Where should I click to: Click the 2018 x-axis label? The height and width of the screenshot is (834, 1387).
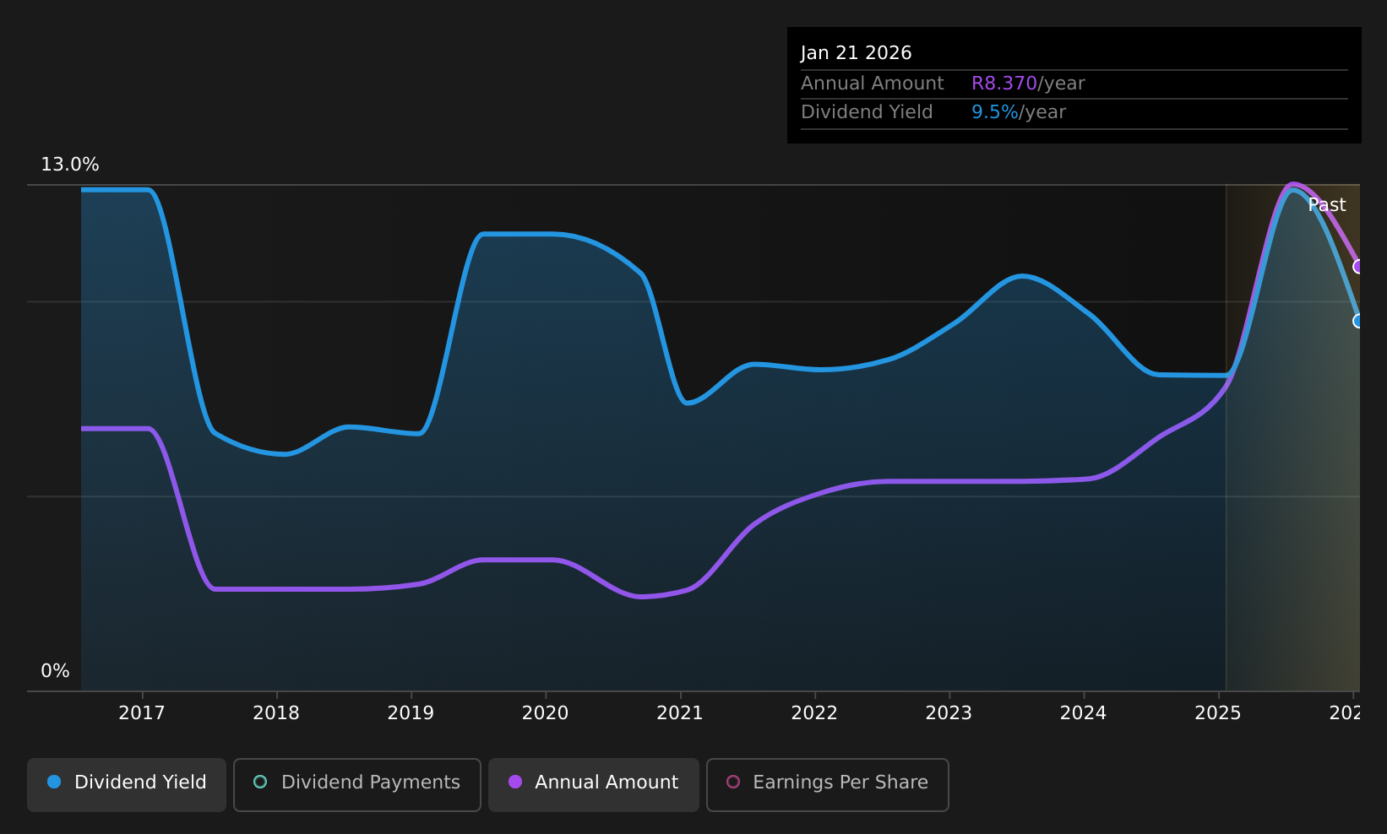pos(276,713)
